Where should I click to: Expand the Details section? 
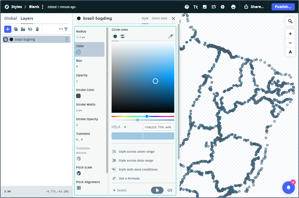click(120, 190)
